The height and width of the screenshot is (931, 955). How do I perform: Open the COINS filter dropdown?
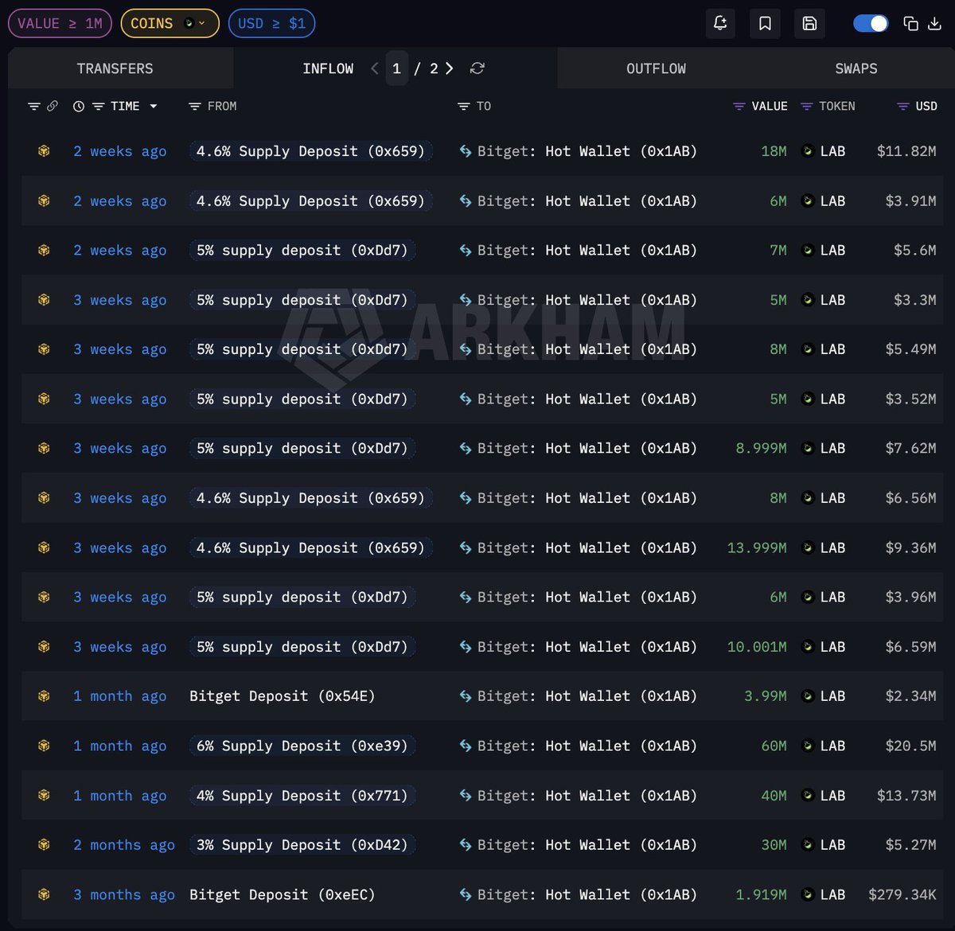pyautogui.click(x=170, y=23)
